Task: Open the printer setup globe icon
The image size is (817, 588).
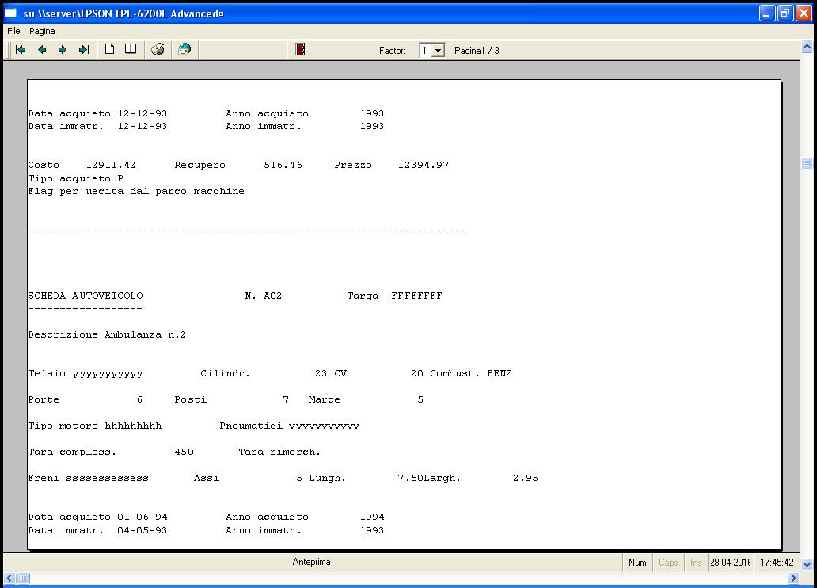Action: pos(184,50)
